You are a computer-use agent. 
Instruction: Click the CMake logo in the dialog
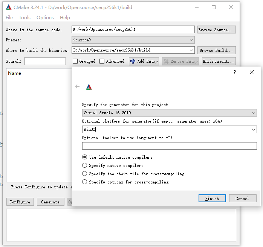pyautogui.click(x=89, y=87)
